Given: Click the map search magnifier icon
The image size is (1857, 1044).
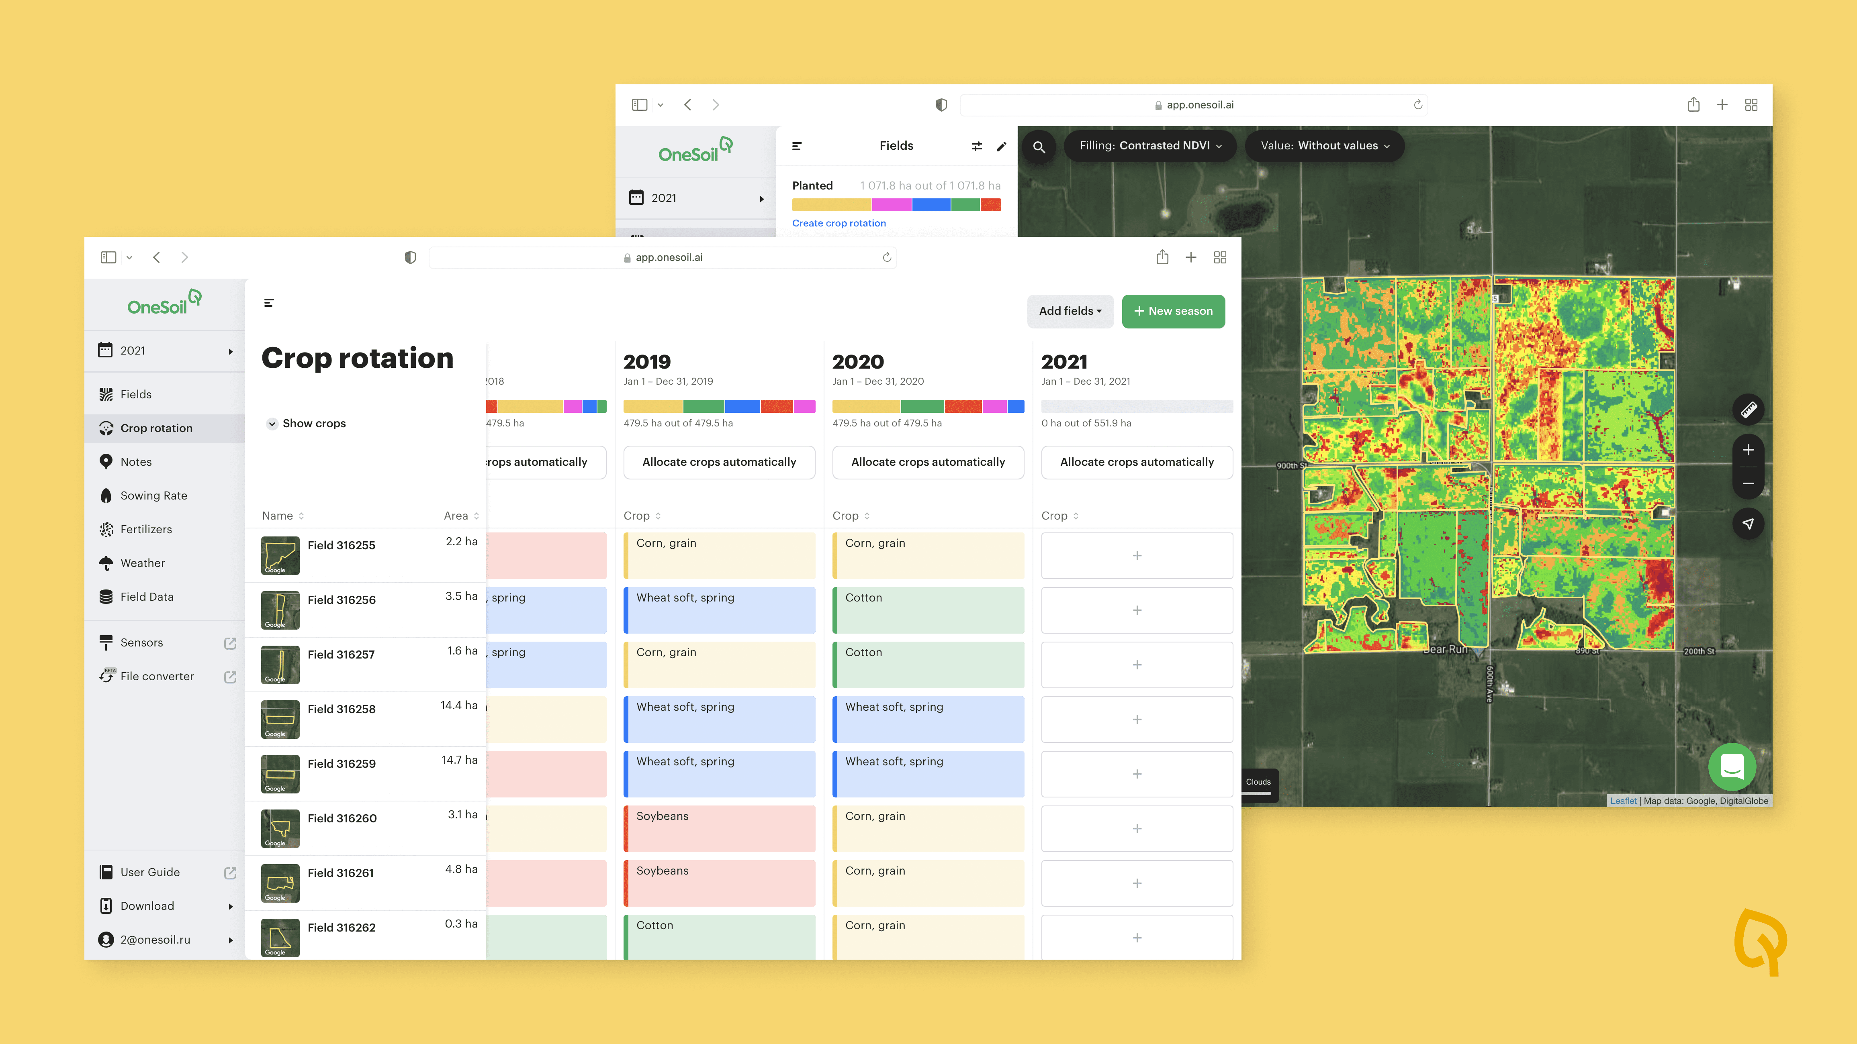Looking at the screenshot, I should [x=1039, y=146].
